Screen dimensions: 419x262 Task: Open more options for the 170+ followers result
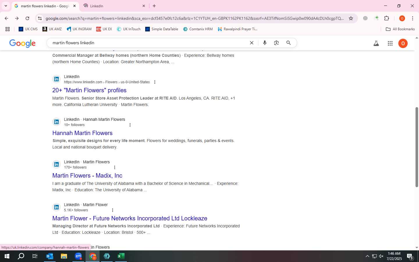[x=115, y=167]
